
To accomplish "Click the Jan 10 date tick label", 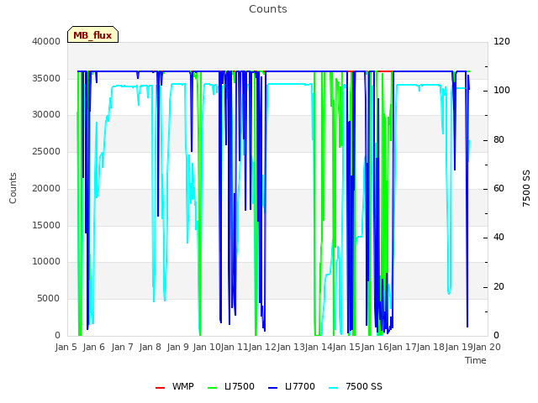I will 207,347.
